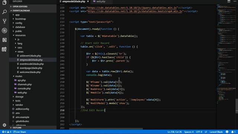Open the Extensions view
This screenshot has width=238, height=134.
pos(4,40)
